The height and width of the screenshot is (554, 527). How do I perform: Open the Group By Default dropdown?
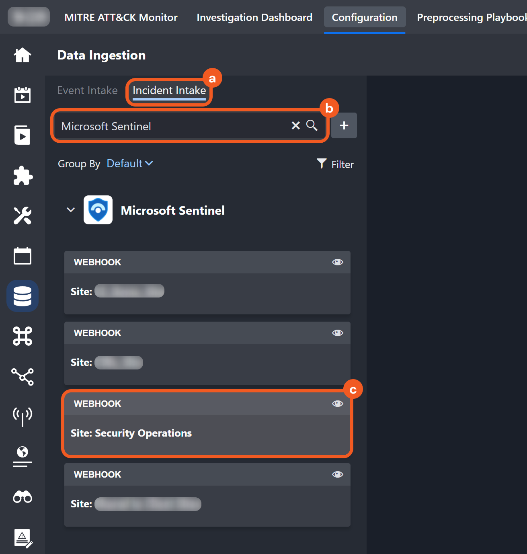pyautogui.click(x=129, y=164)
